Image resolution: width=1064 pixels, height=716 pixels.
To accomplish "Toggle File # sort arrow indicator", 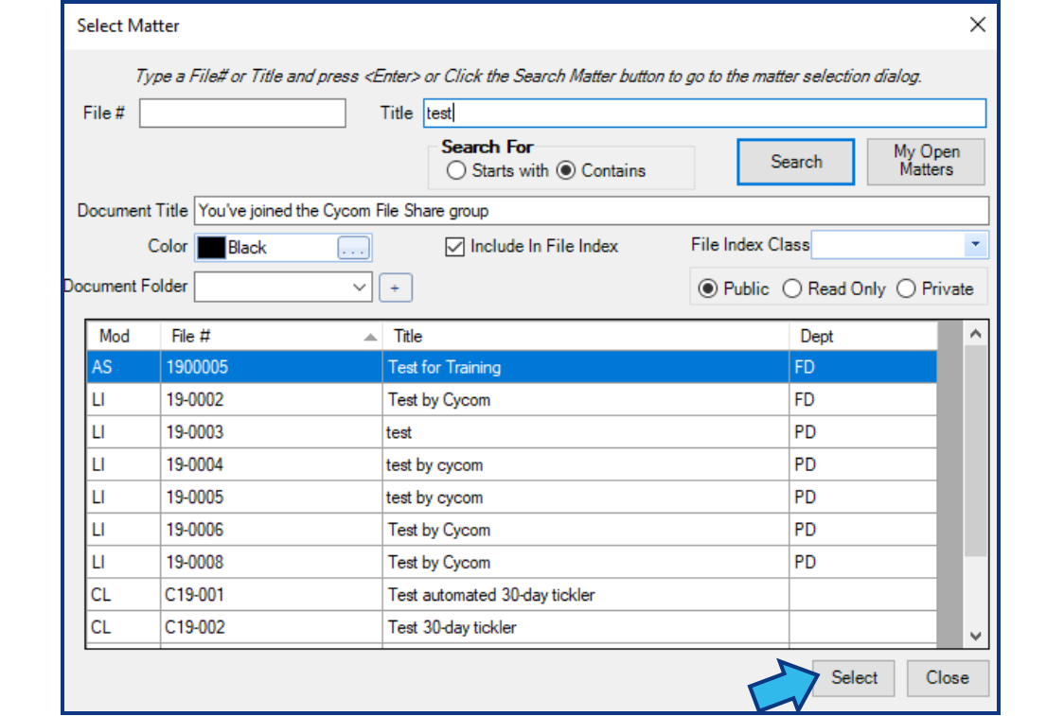I will pyautogui.click(x=370, y=337).
